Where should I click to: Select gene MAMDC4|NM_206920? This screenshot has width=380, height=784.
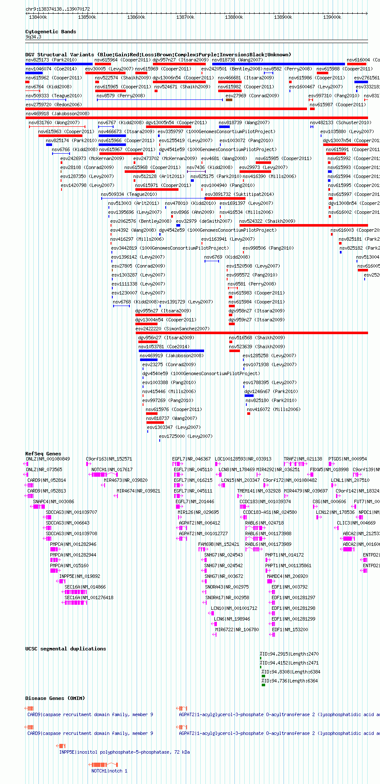coord(287,576)
